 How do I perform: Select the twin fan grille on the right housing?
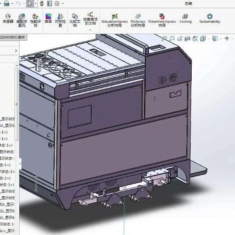tap(168, 79)
